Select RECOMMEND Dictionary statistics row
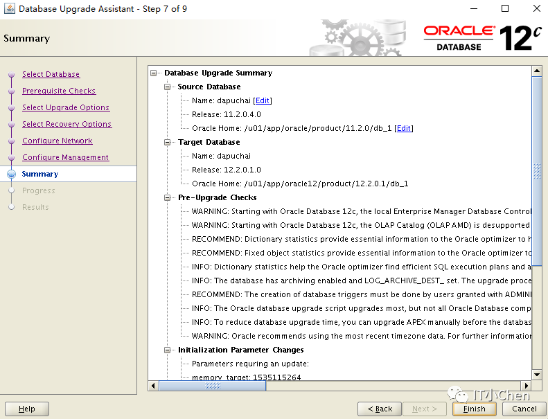Image resolution: width=548 pixels, height=419 pixels. tap(362, 240)
